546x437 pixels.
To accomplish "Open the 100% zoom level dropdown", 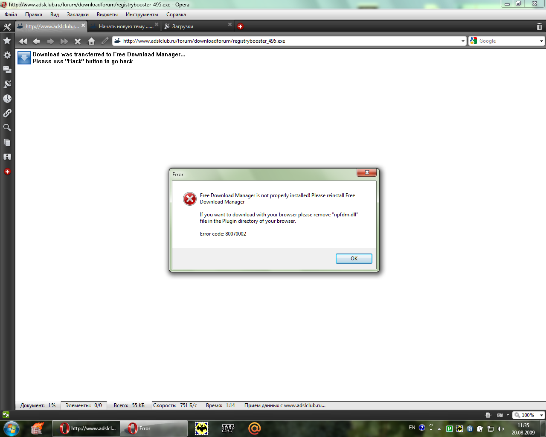I will [x=541, y=415].
